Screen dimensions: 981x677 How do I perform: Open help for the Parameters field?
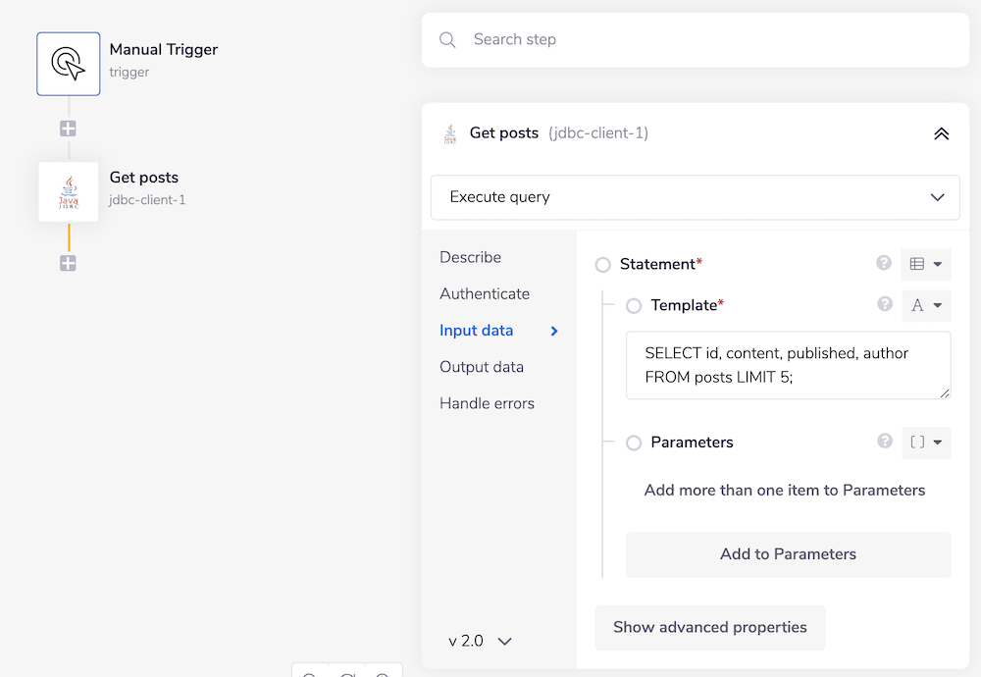[x=884, y=442]
